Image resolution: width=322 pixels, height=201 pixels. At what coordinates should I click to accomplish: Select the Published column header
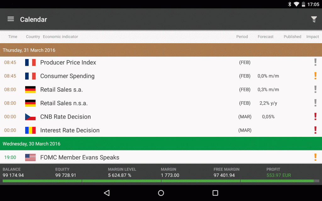[x=292, y=36]
